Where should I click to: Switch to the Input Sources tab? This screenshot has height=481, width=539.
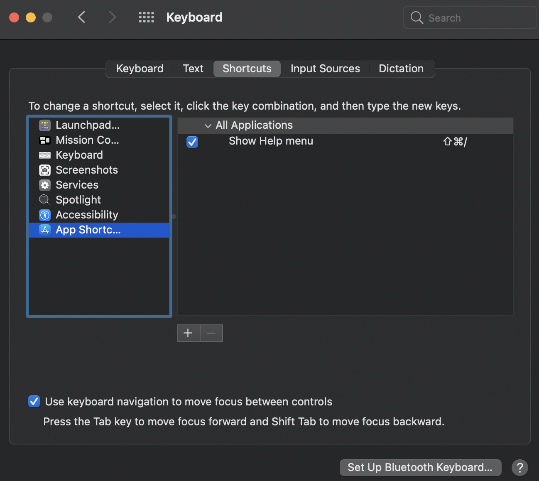click(325, 69)
